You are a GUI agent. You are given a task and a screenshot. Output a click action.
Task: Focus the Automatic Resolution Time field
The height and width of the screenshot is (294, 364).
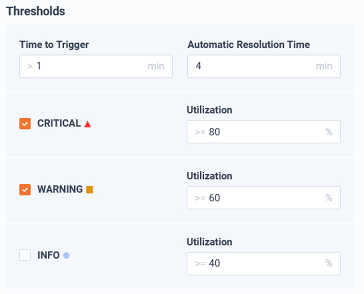(264, 66)
